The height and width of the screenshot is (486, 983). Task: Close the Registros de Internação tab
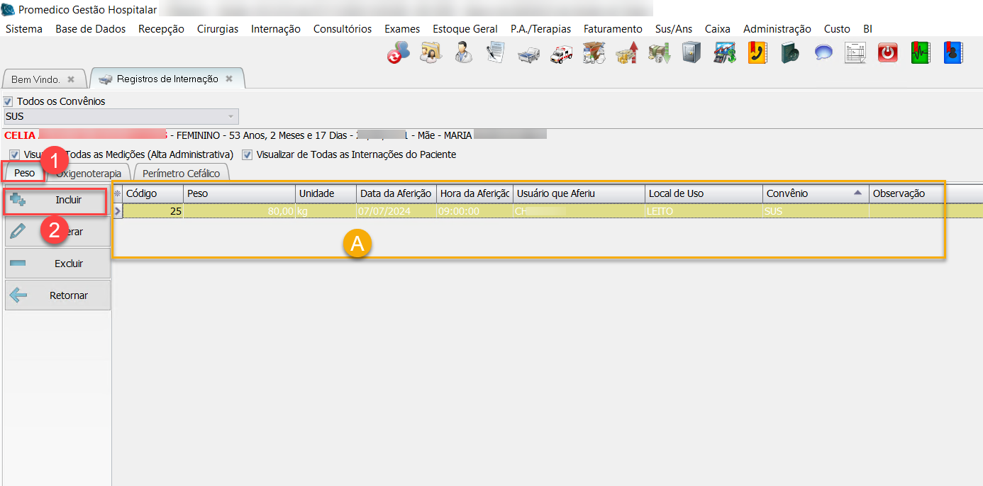click(229, 79)
